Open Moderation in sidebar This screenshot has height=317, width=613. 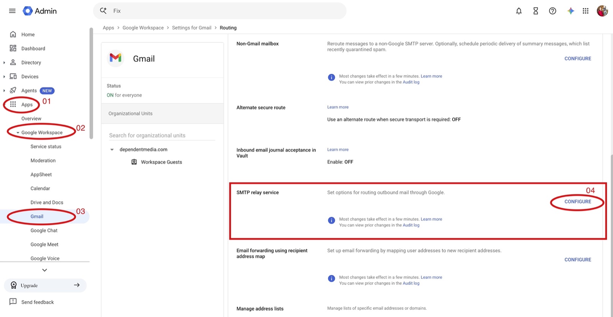point(43,160)
